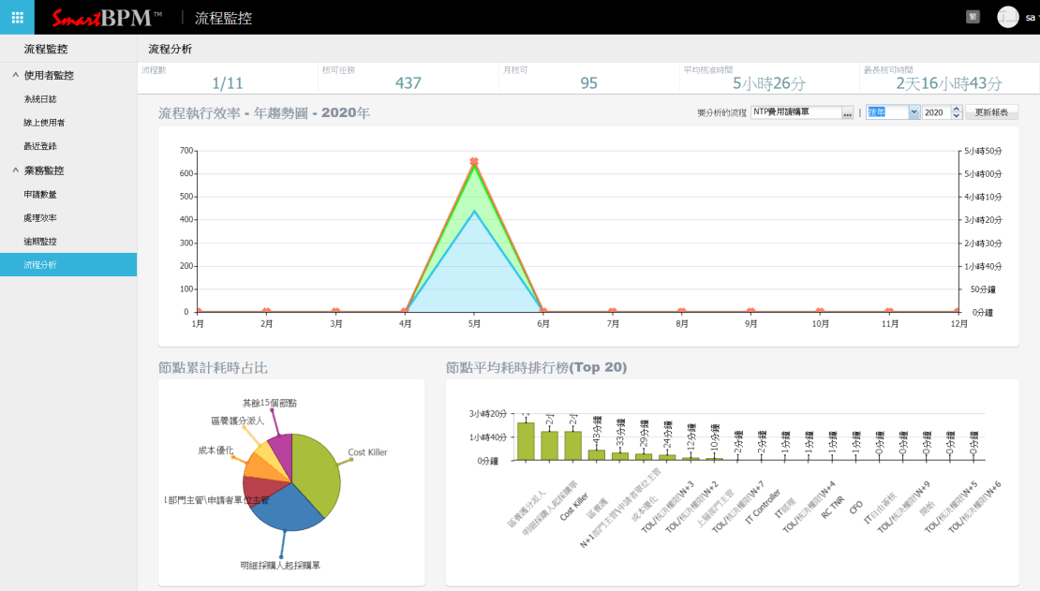Click the 2月 data point on the trend chart
The width and height of the screenshot is (1040, 591).
(x=267, y=310)
